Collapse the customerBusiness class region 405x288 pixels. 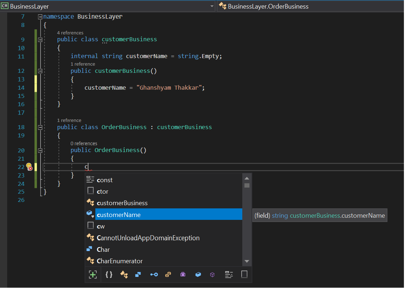[40, 39]
